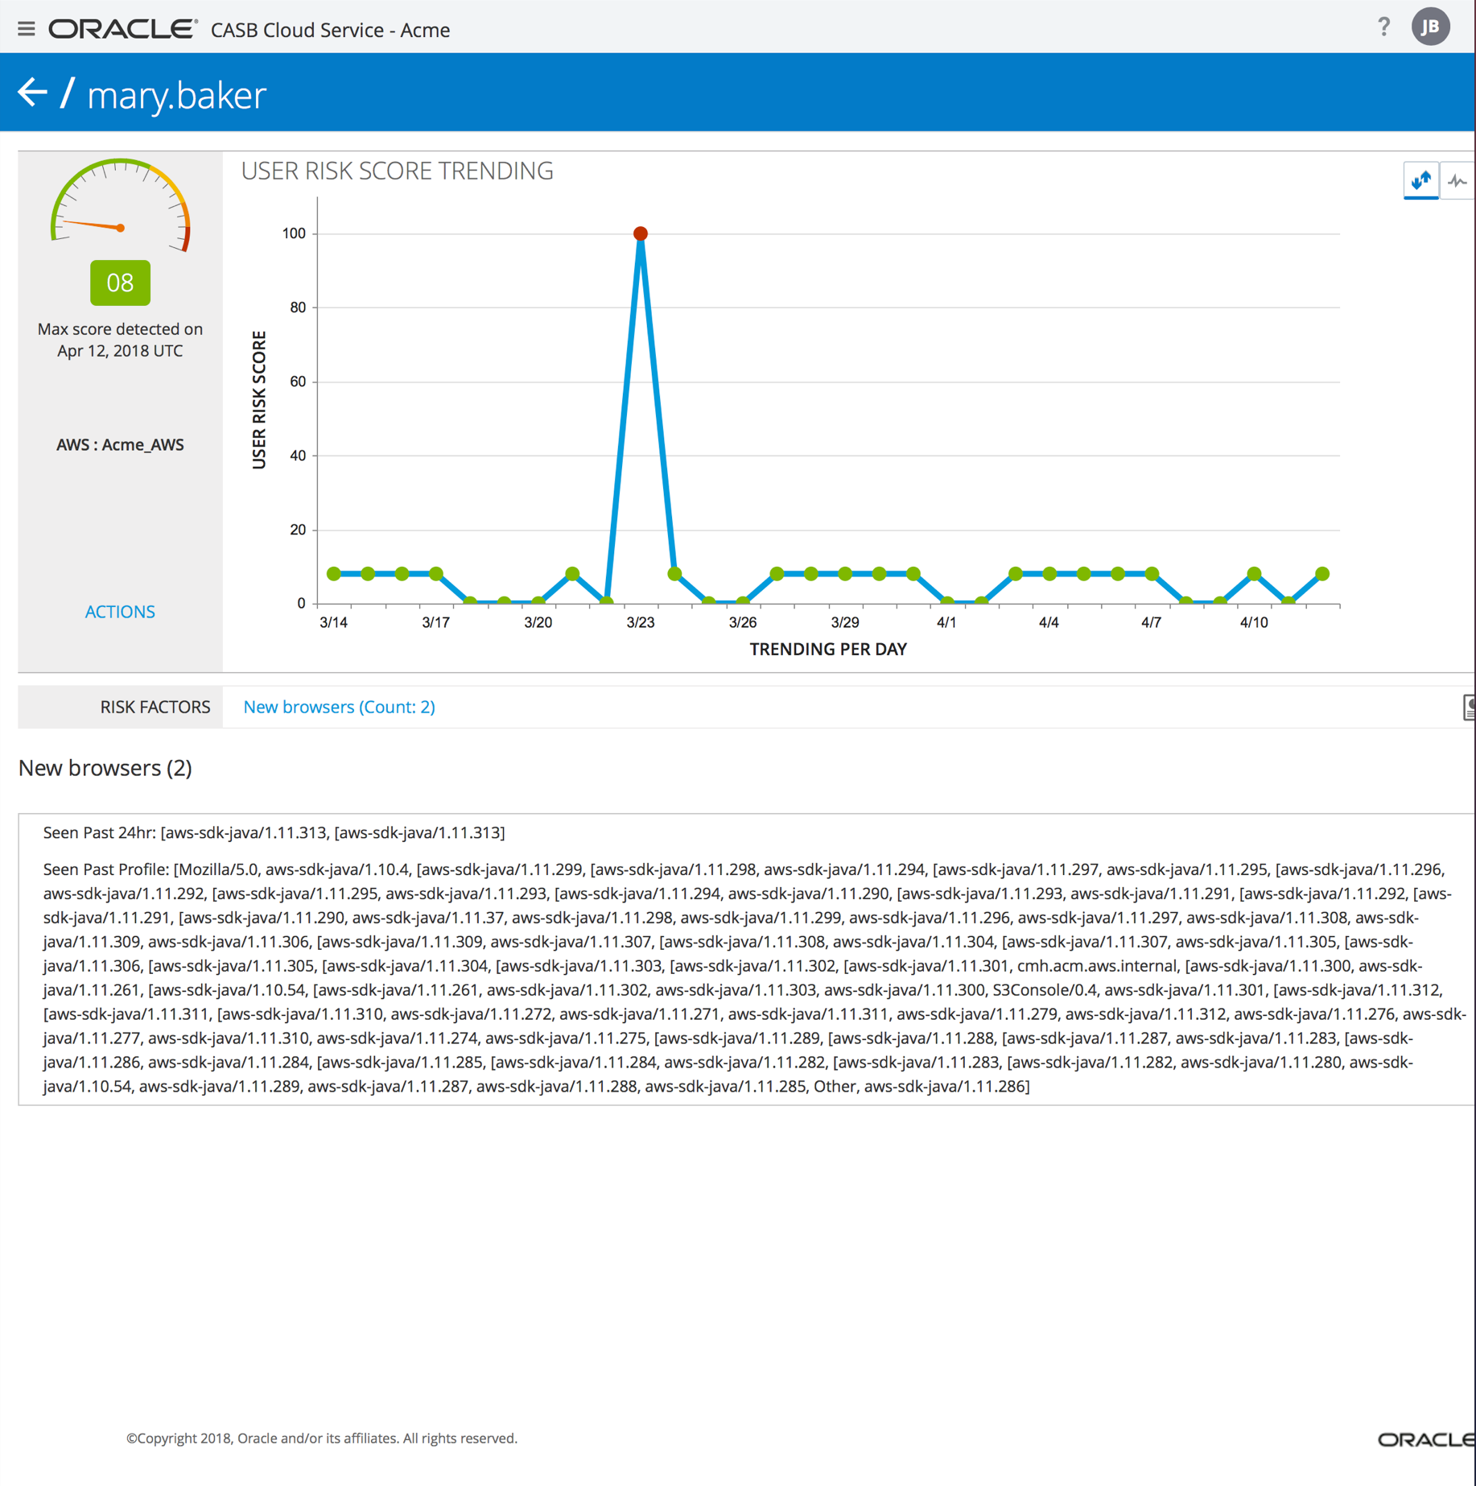Click the 'RISK FACTORS' label
The height and width of the screenshot is (1486, 1476).
click(x=155, y=706)
